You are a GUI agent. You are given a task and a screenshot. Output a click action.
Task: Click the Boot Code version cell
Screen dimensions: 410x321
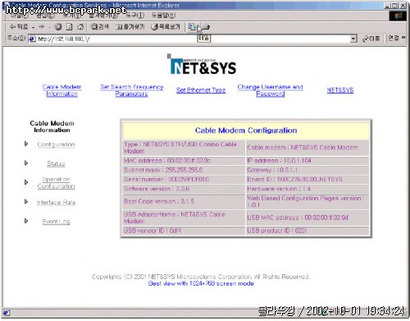click(184, 201)
